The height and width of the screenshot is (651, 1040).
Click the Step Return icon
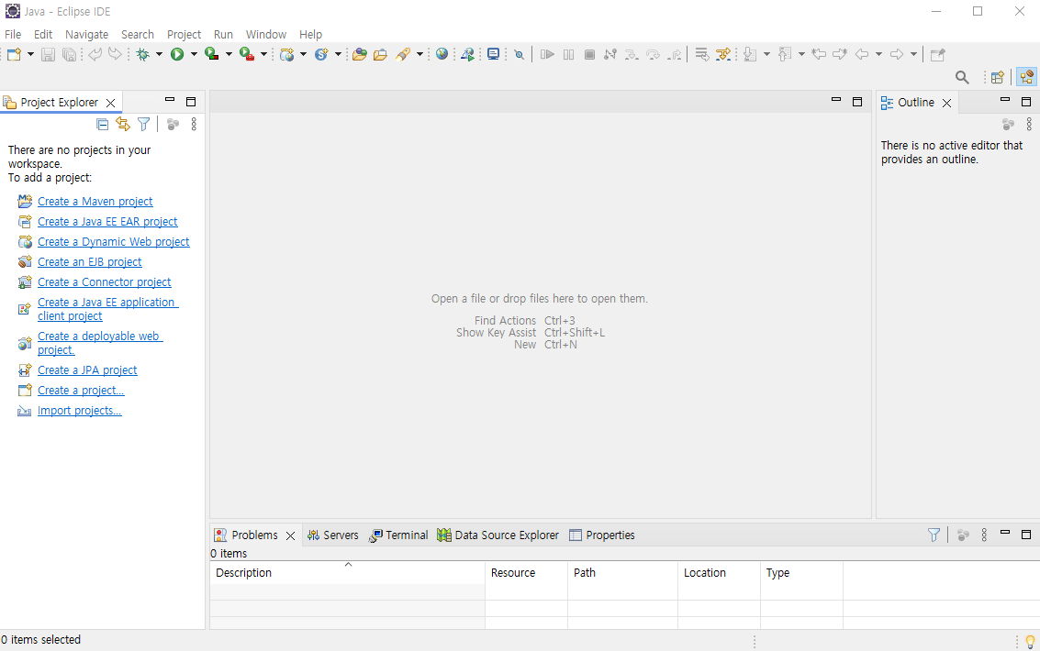675,54
